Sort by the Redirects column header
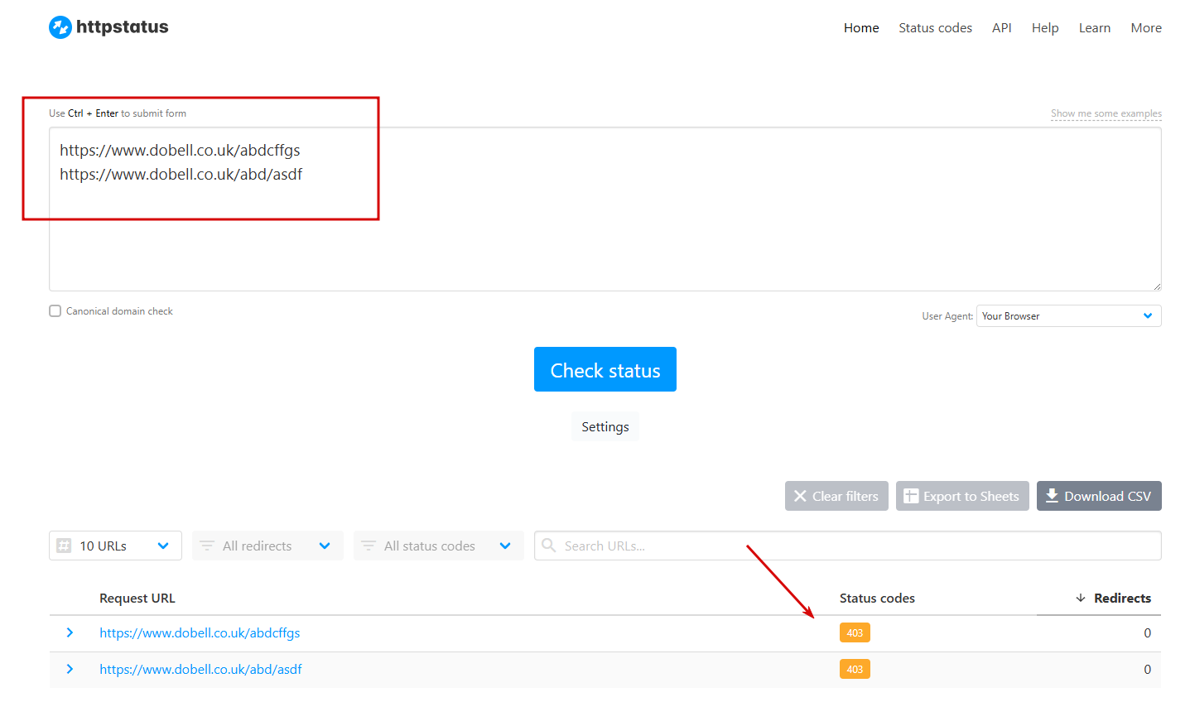The image size is (1190, 702). [1122, 599]
